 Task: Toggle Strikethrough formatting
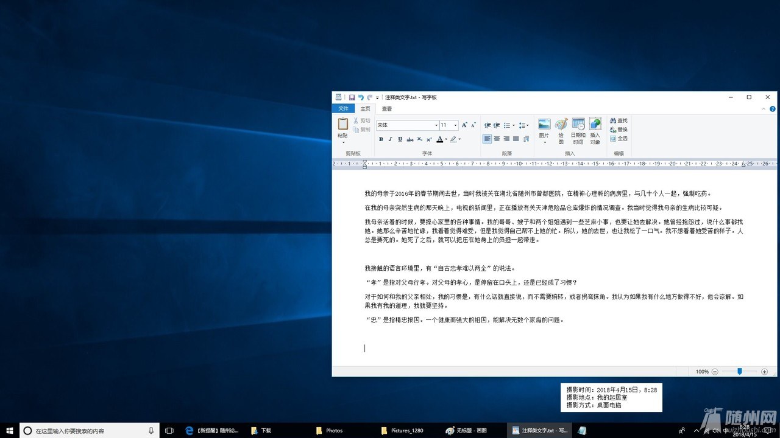pyautogui.click(x=409, y=139)
